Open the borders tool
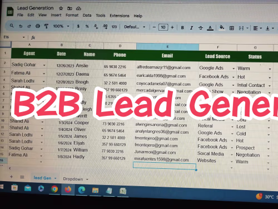Screen dimensions: 278x209 (x=232, y=28)
